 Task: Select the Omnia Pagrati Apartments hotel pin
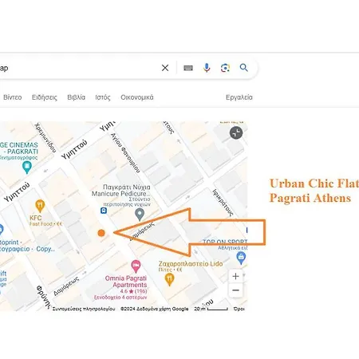point(136,266)
